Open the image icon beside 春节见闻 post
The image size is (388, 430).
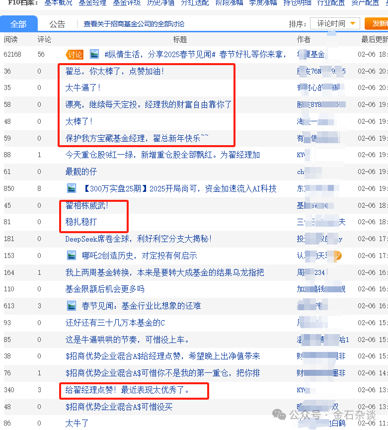[72, 306]
